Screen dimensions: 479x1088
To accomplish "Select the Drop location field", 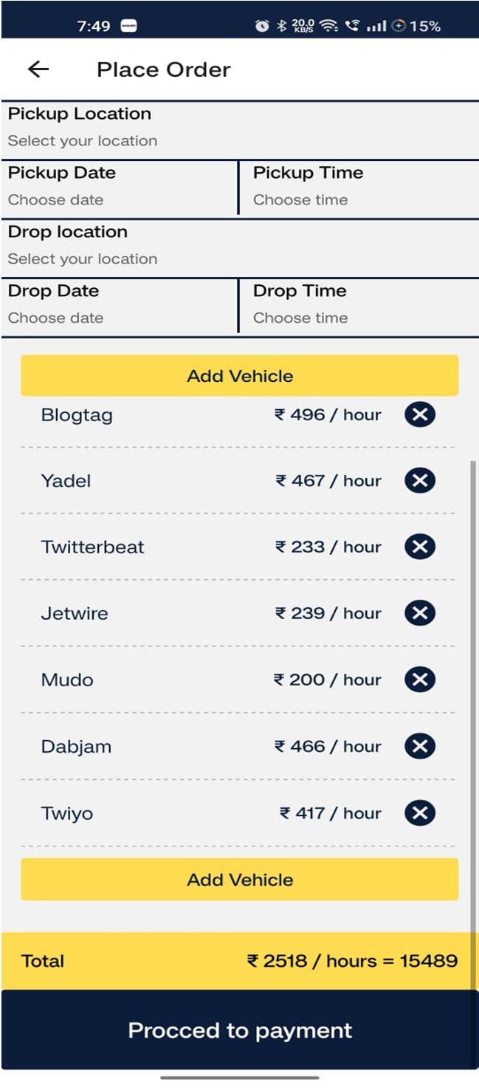I will (x=240, y=247).
